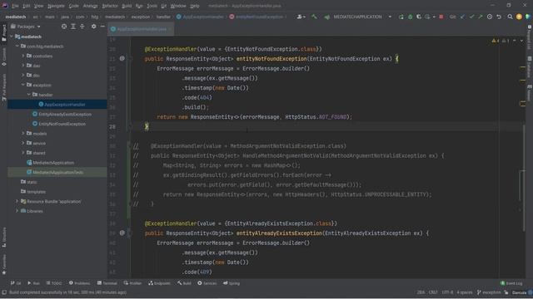Open the Spring tool window
Viewport: 533px width, 299px height.
pyautogui.click(x=232, y=283)
